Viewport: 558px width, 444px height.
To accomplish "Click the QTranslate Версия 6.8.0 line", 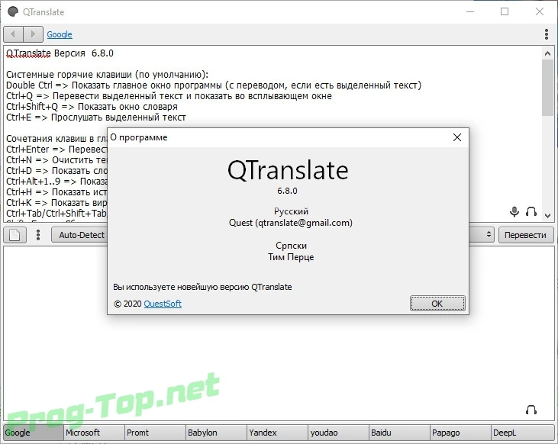I will pyautogui.click(x=60, y=53).
